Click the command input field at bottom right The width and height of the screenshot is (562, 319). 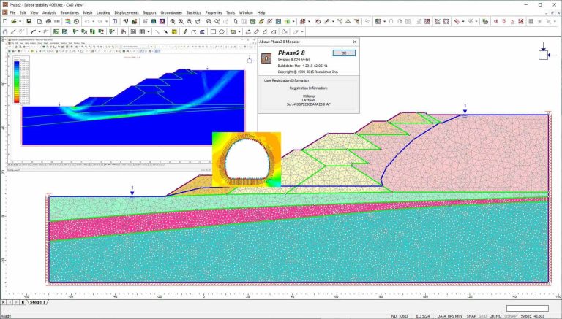click(527, 308)
